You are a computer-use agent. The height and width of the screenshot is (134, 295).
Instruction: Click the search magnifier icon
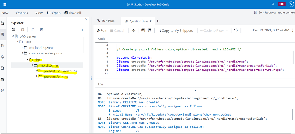273,4
